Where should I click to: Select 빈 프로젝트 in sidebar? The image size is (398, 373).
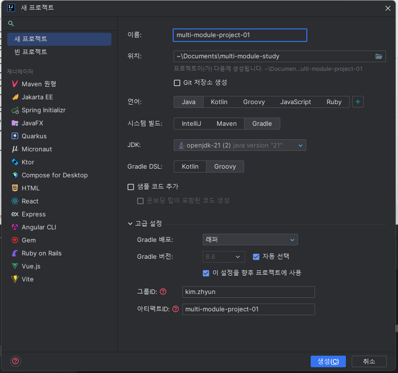[59, 52]
